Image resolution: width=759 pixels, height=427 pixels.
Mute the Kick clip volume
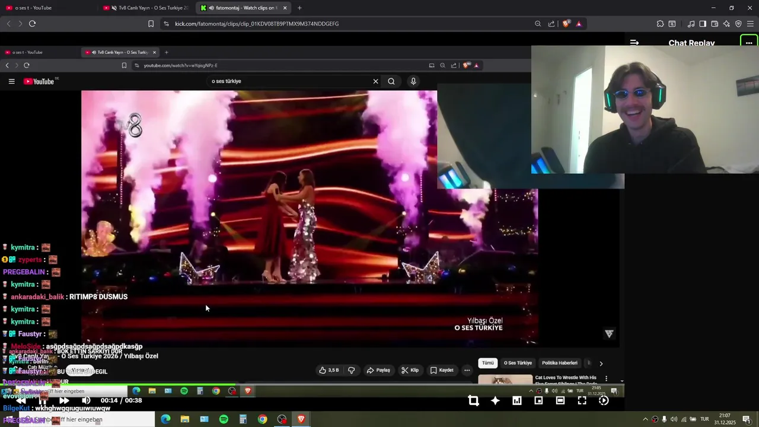86,400
